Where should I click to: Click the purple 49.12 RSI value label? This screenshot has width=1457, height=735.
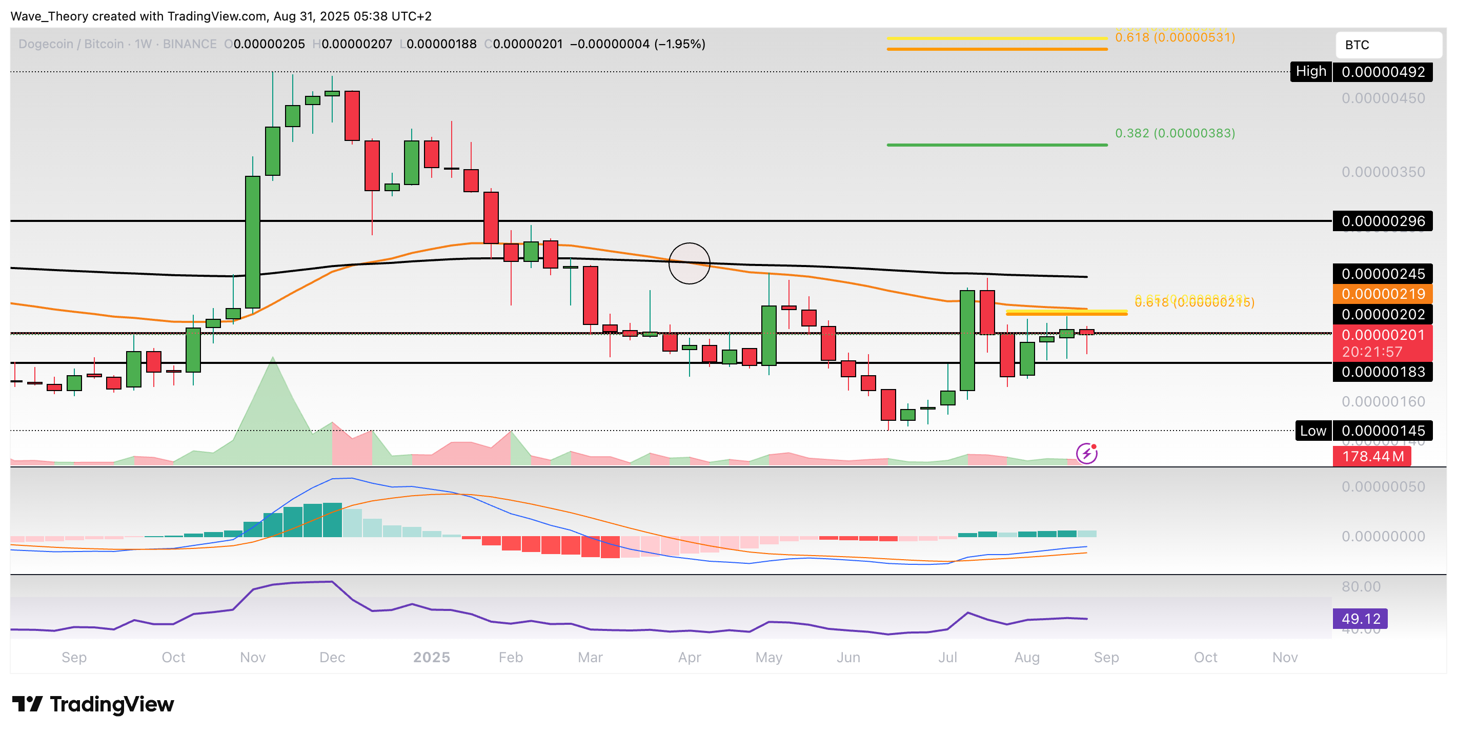pyautogui.click(x=1360, y=619)
